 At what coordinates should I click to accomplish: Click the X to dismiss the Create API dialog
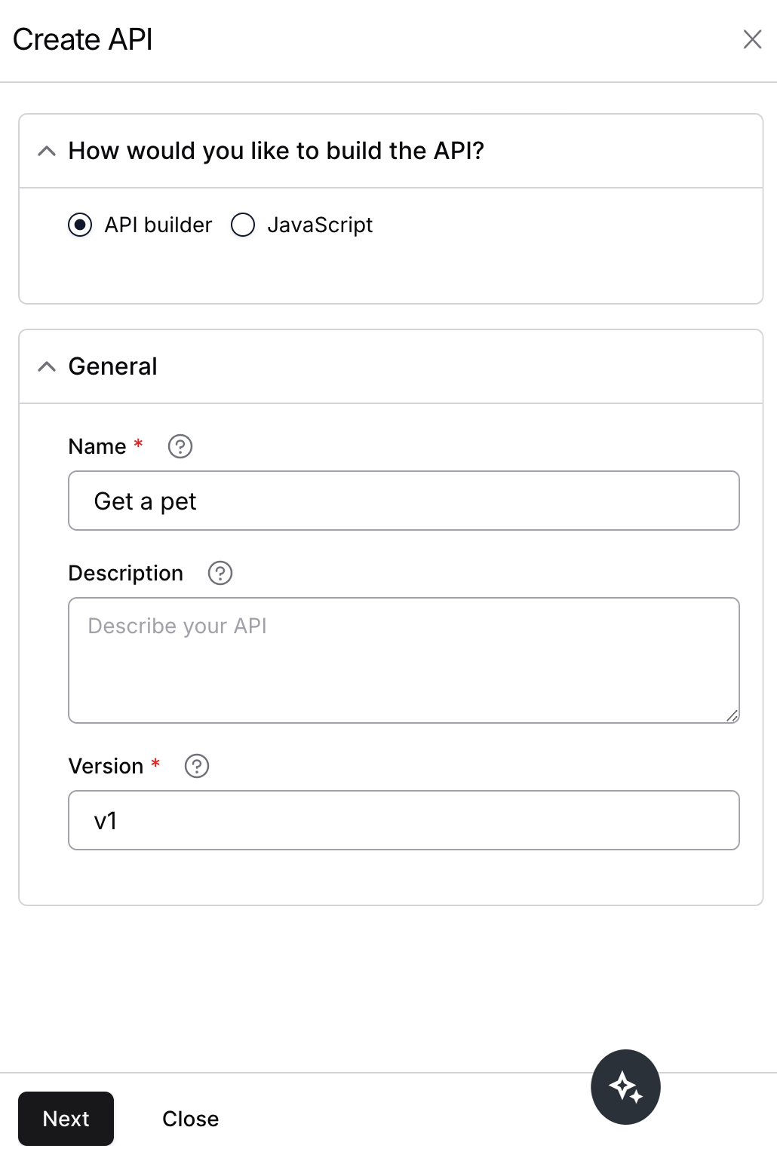[x=752, y=40]
